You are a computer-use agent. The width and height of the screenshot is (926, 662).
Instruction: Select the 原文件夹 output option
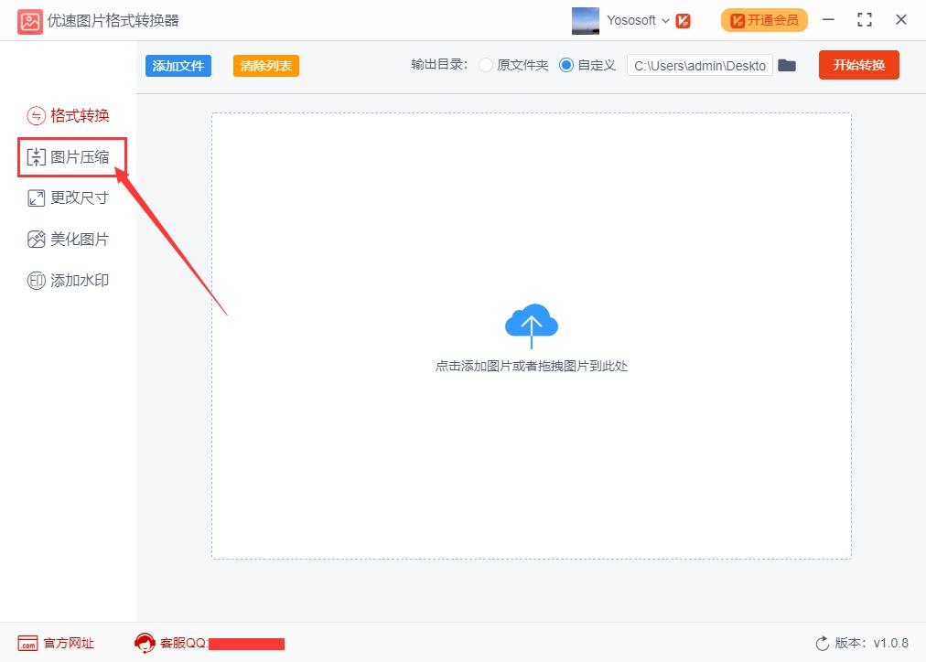486,65
